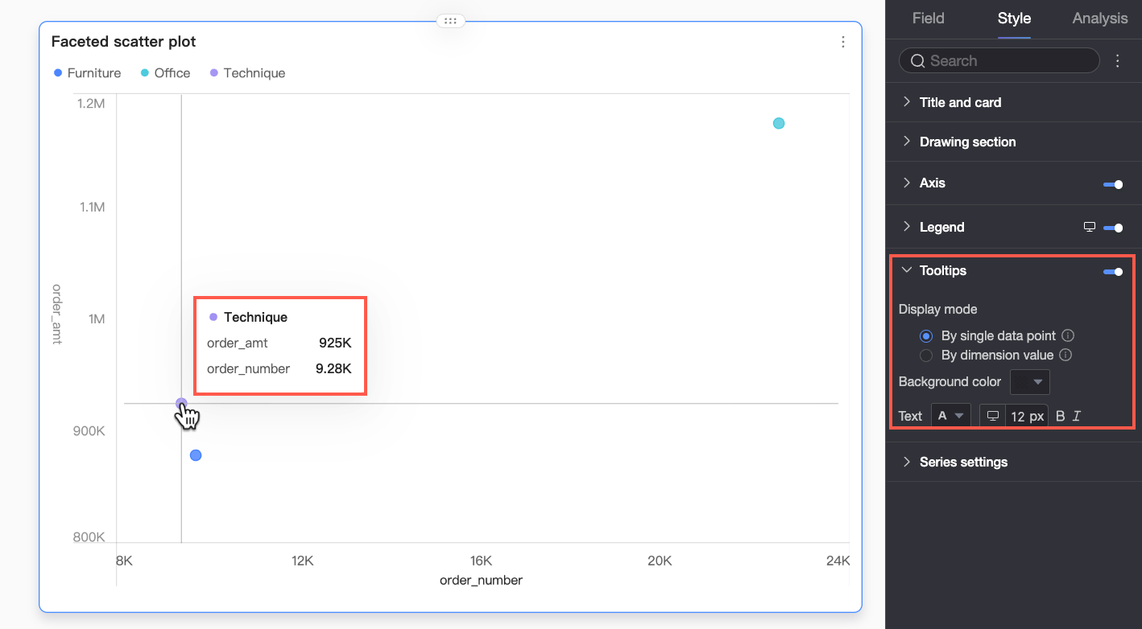Screen dimensions: 1142x629
Task: Toggle the Legend switch
Action: 1113,228
